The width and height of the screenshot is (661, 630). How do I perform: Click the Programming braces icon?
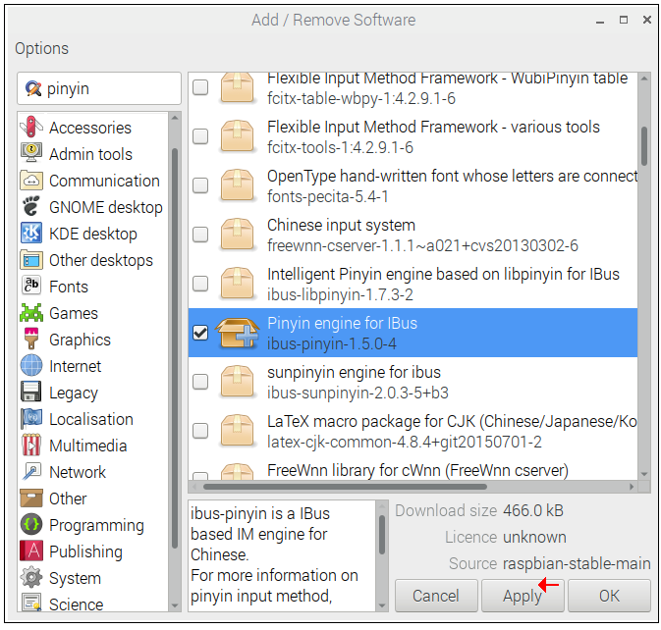(31, 525)
